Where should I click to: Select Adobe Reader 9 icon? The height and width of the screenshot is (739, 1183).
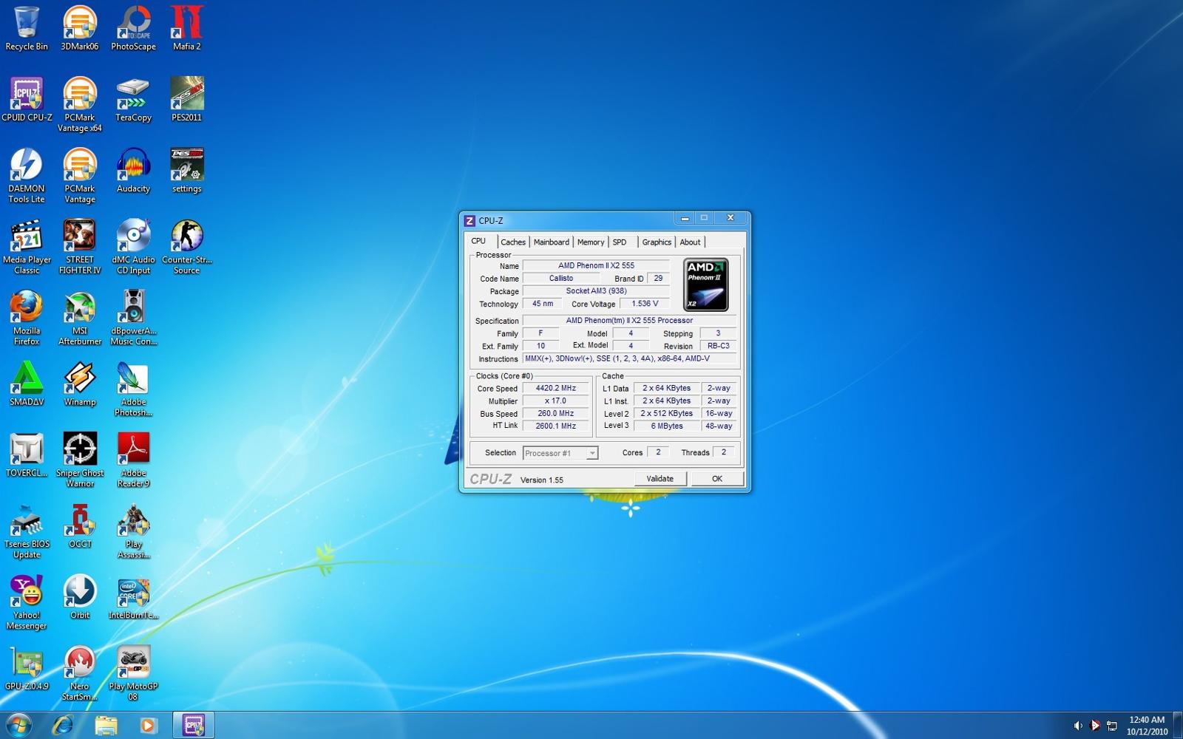pyautogui.click(x=133, y=460)
